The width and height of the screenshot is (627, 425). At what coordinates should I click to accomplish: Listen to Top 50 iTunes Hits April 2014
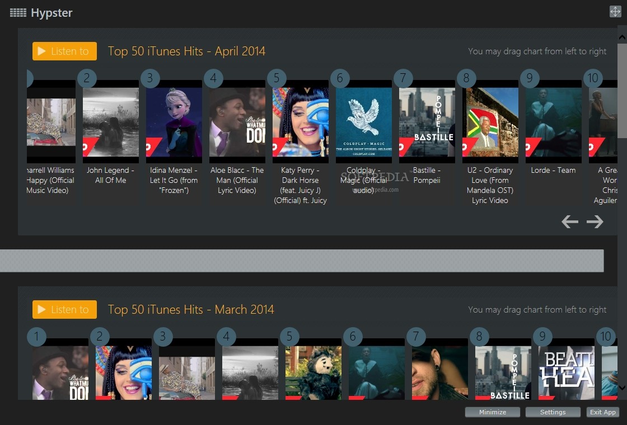[x=64, y=51]
